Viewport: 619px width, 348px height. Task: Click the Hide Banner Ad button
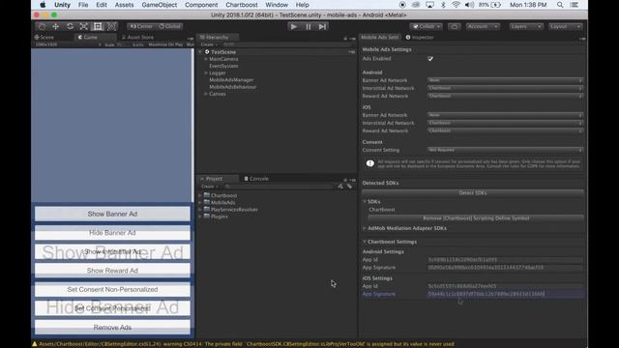coord(112,233)
